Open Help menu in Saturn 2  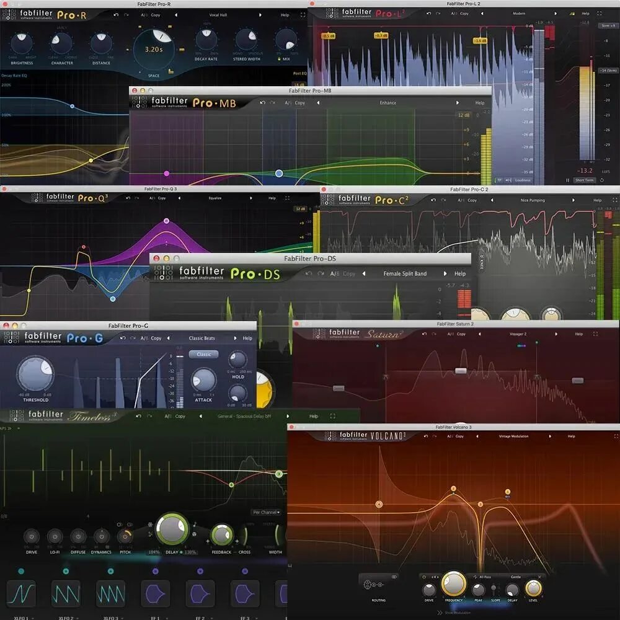click(579, 334)
